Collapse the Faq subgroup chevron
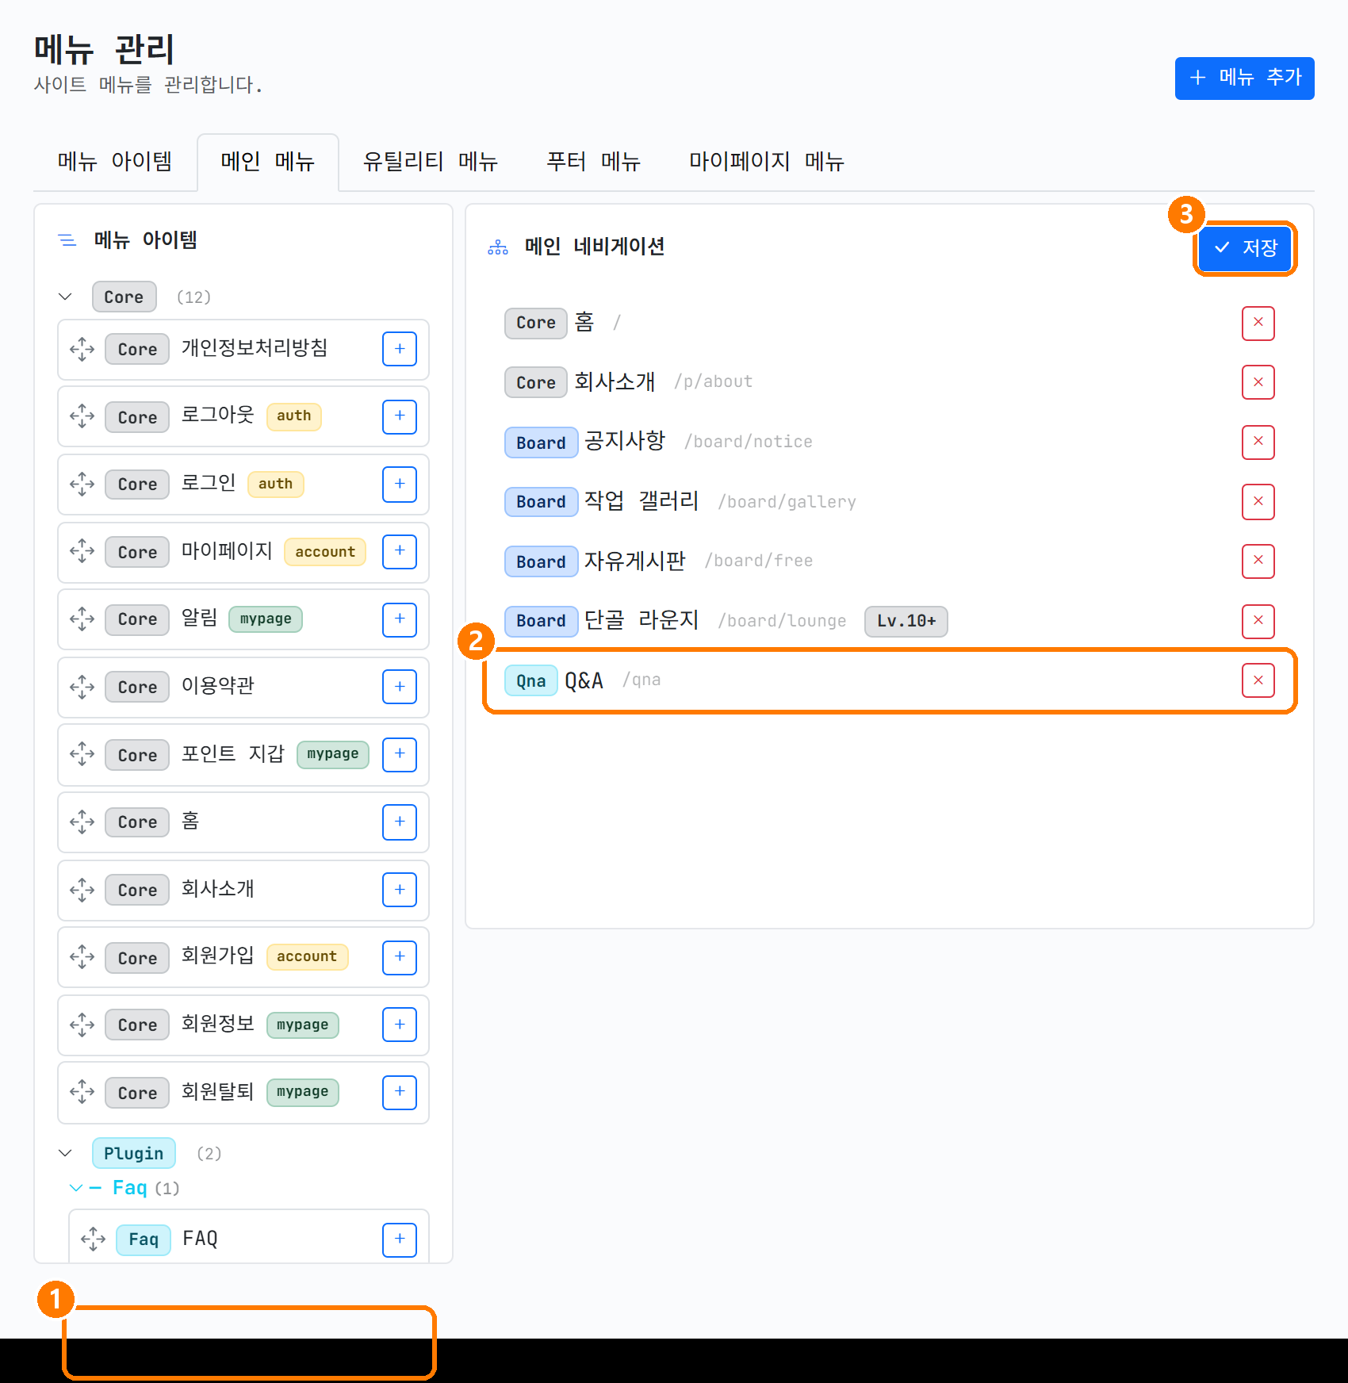Image resolution: width=1348 pixels, height=1383 pixels. click(x=76, y=1188)
